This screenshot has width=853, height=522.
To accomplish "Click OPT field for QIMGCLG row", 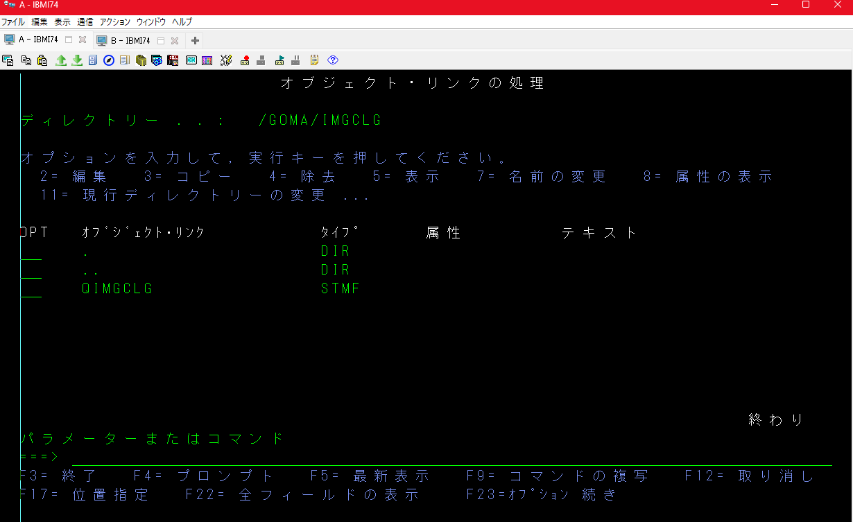I will pos(31,289).
